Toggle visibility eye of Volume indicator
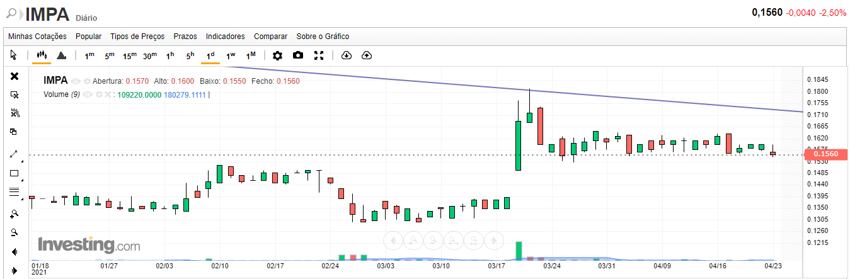 point(88,94)
